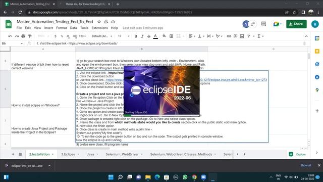Open the Google Meet call dropdown
Screen dimensions: 323x182
278,24
